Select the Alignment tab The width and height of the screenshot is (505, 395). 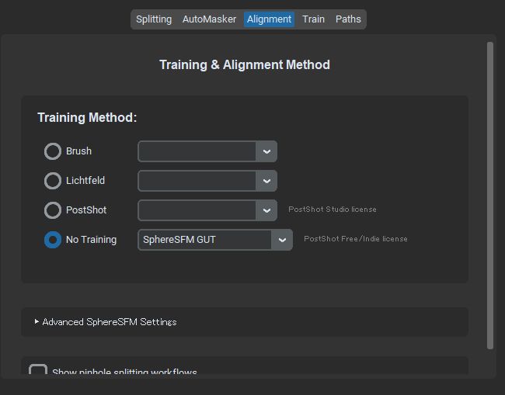tap(269, 19)
